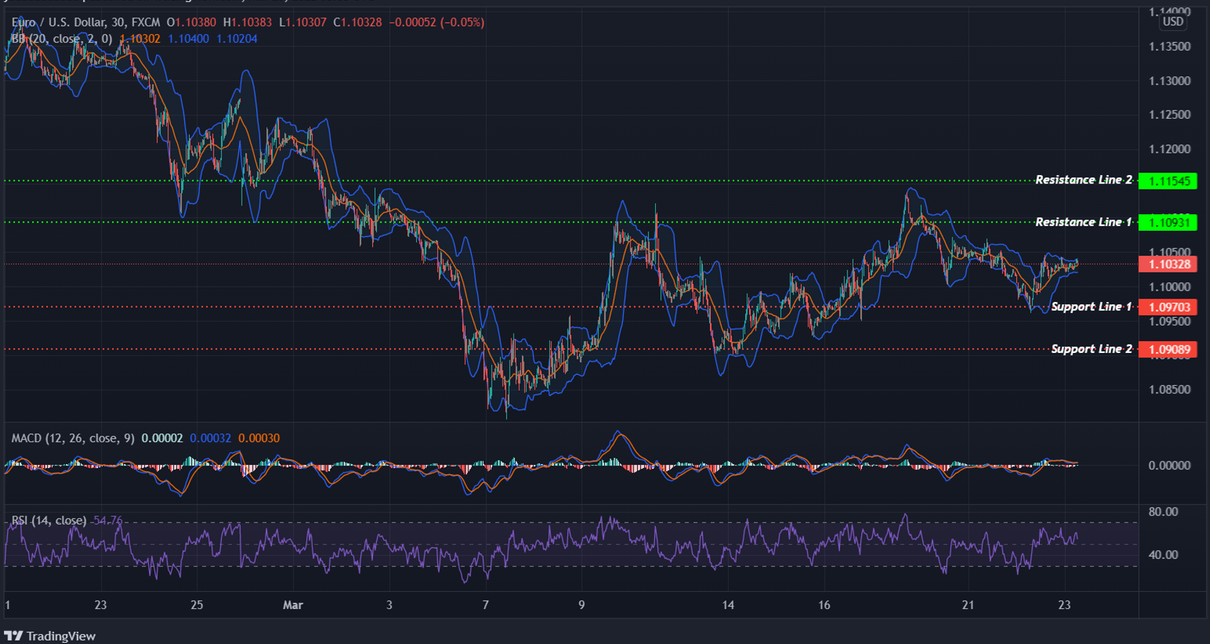Select the Support Line 1 text on the chart

coord(1091,307)
